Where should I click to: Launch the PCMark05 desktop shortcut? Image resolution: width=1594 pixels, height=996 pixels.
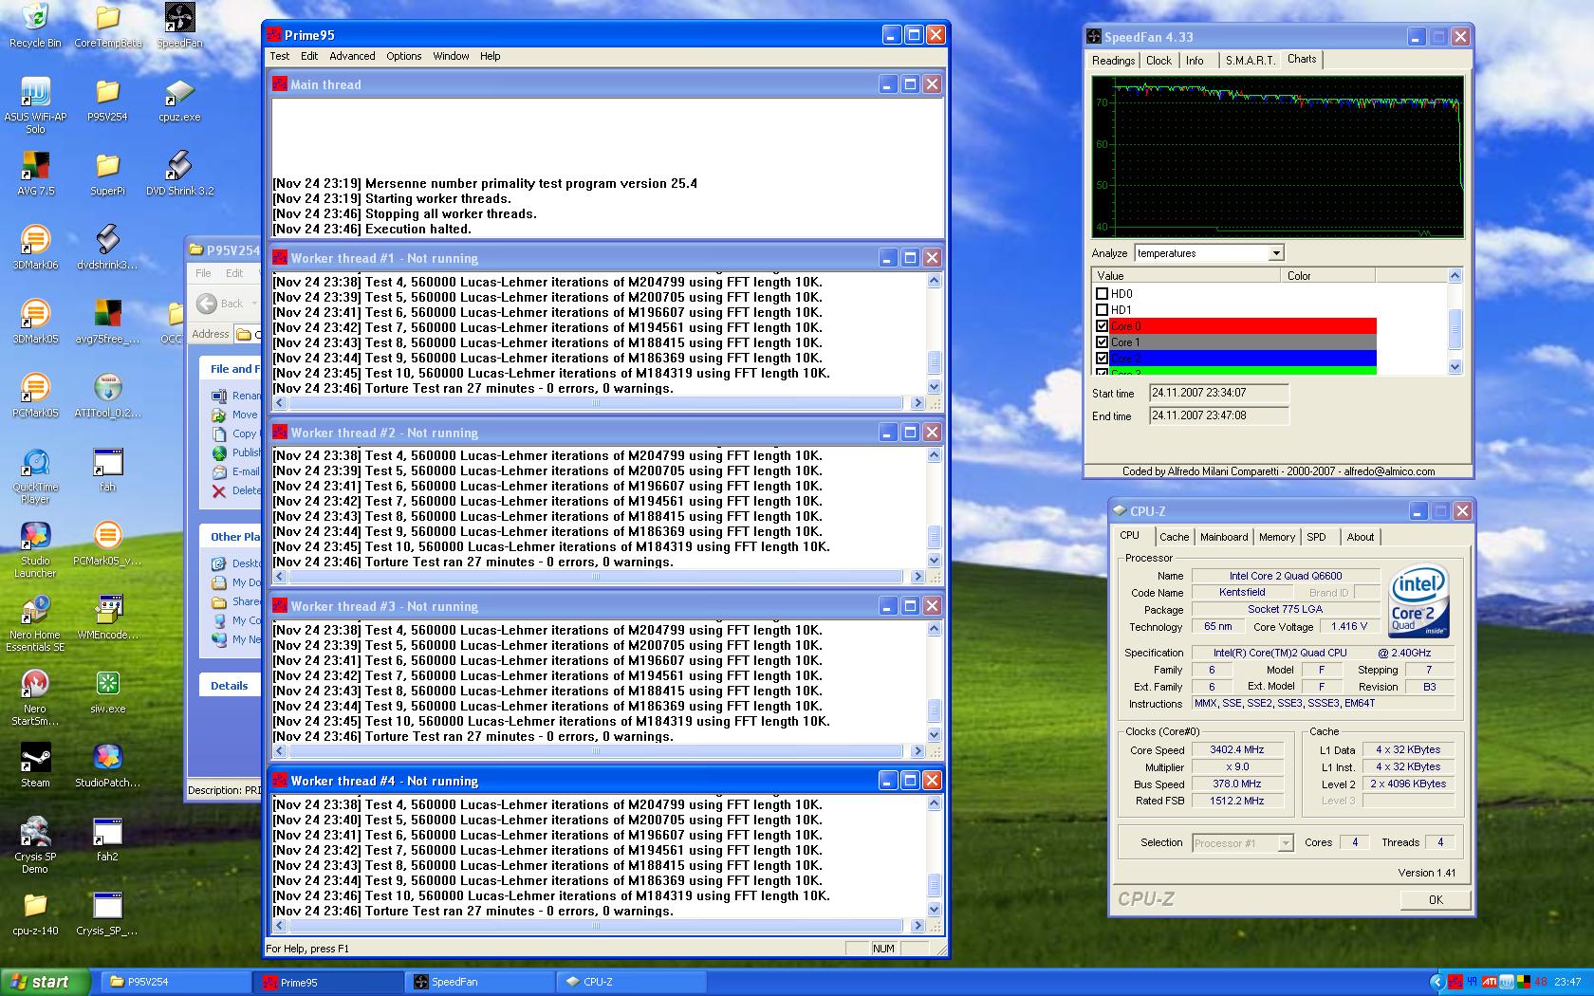click(x=35, y=396)
